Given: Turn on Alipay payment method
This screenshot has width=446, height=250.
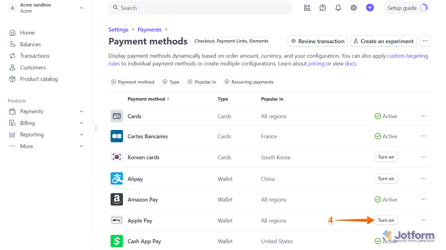Looking at the screenshot, I should coord(386,178).
